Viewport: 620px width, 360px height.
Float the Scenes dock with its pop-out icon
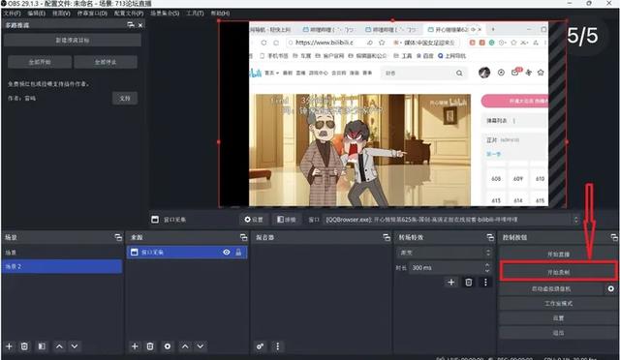118,237
